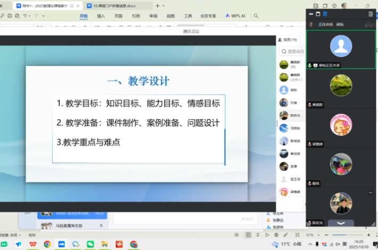Viewport: 378px width, 250px height.
Task: Click the minimize bar icon in meeting panel
Action: [x=311, y=14]
